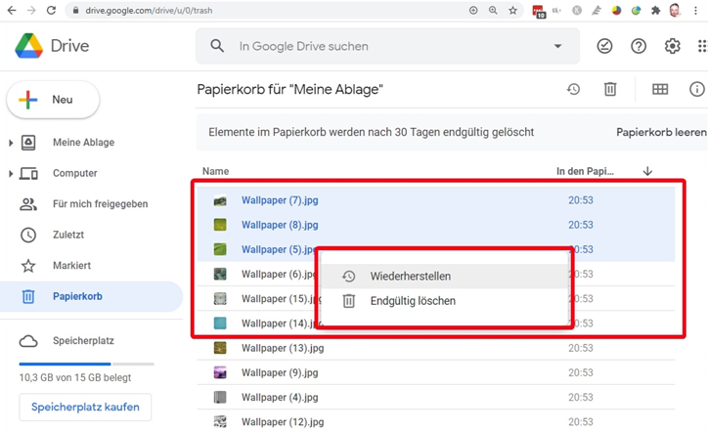The image size is (708, 432).
Task: Click thumbnail of Wallpaper (13).jpg
Action: 220,348
